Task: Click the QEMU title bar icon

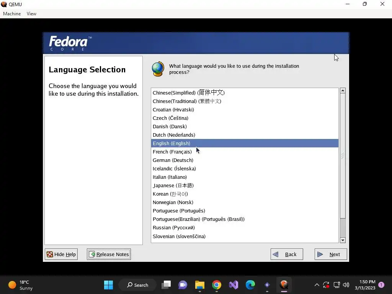Action: click(x=4, y=4)
